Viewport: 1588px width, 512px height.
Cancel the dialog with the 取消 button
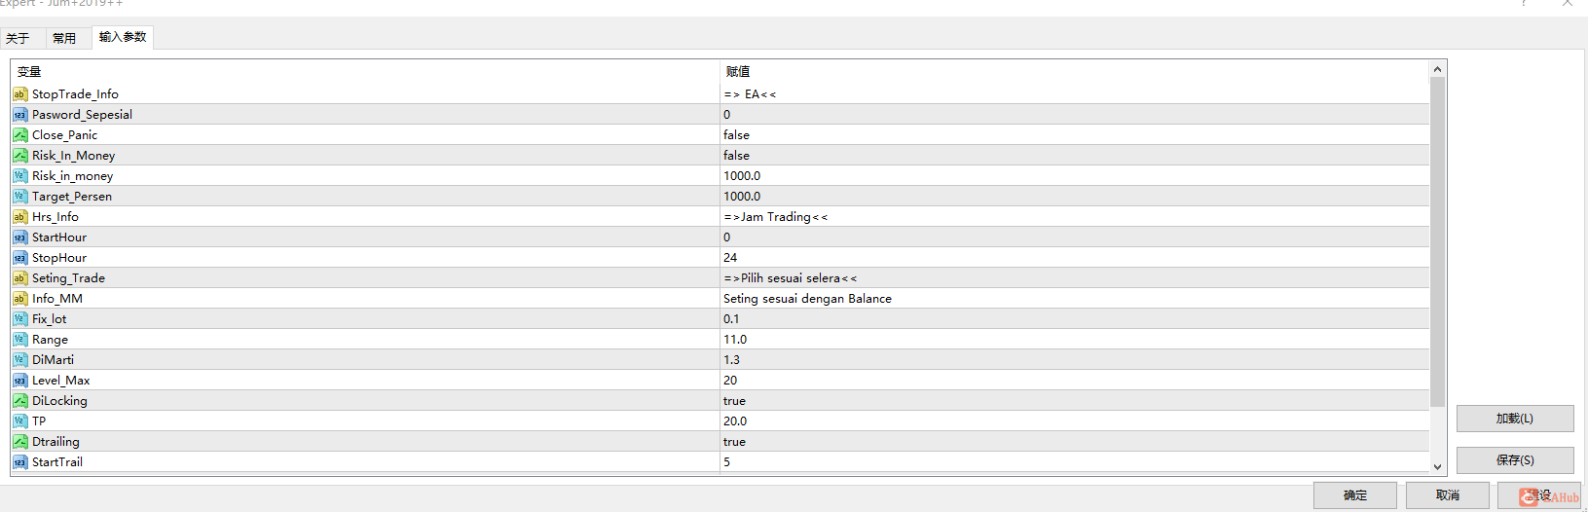pos(1448,495)
